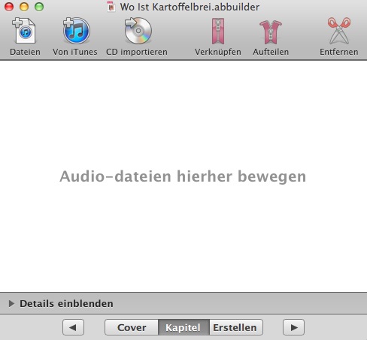The width and height of the screenshot is (367, 340).
Task: Import tracks with Von iTunes icon
Action: (x=76, y=31)
